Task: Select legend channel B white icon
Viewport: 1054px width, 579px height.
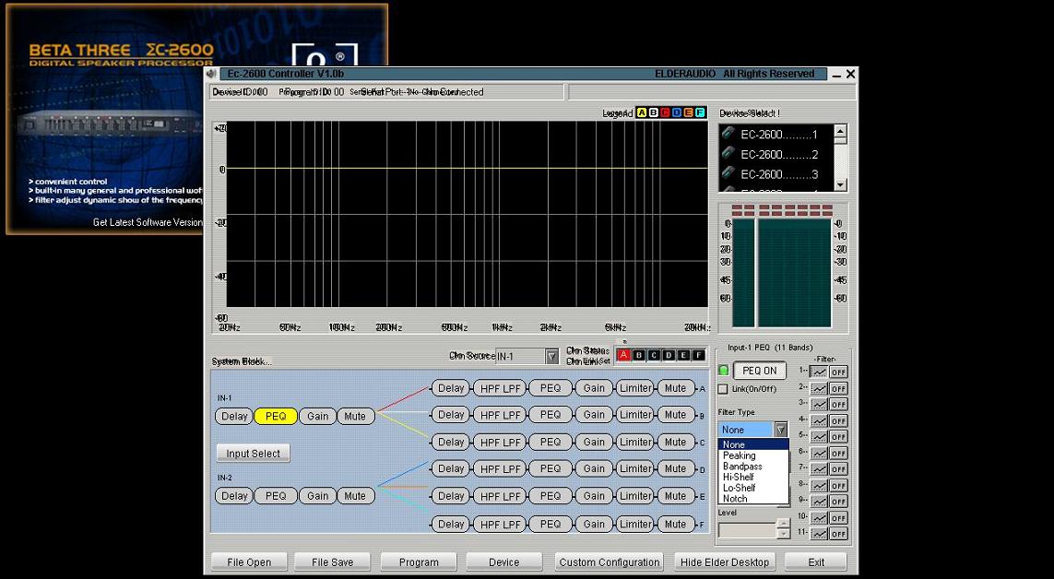Action: pos(654,112)
